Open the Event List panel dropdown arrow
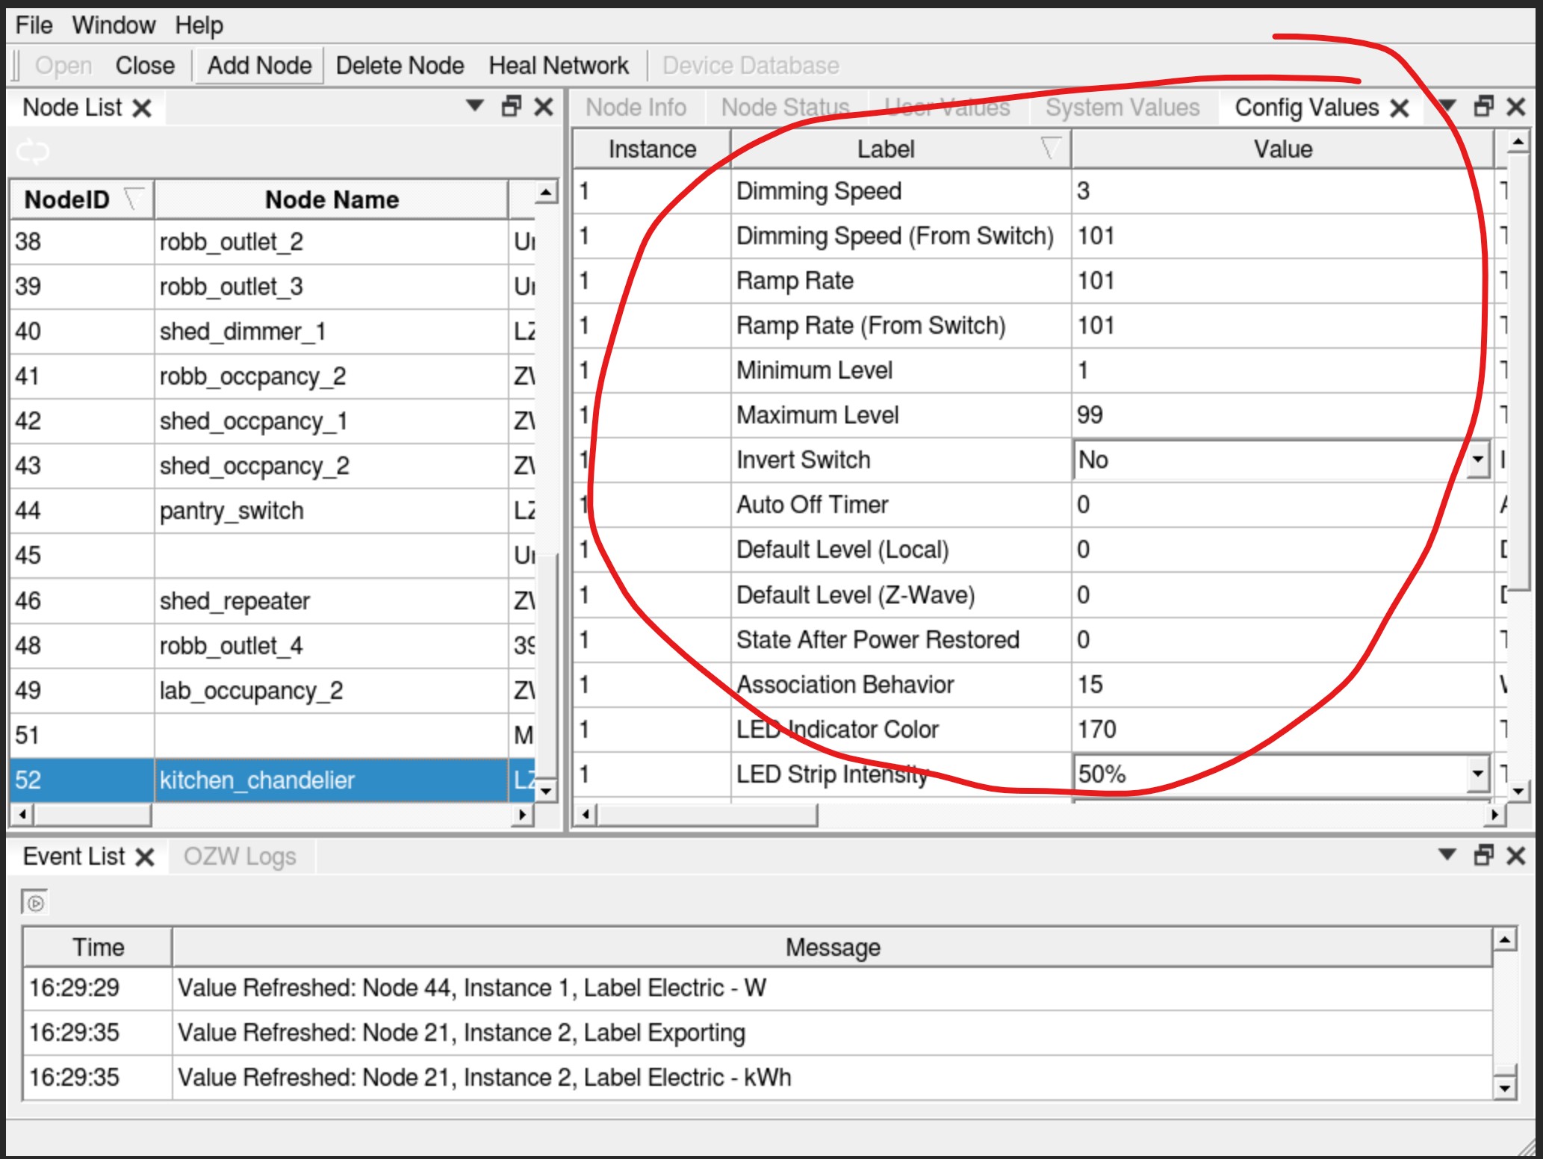The width and height of the screenshot is (1543, 1159). click(1447, 854)
